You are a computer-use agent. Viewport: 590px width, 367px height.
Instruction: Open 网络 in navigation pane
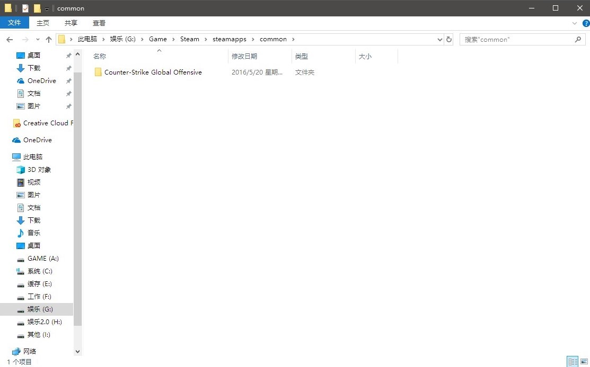[30, 351]
